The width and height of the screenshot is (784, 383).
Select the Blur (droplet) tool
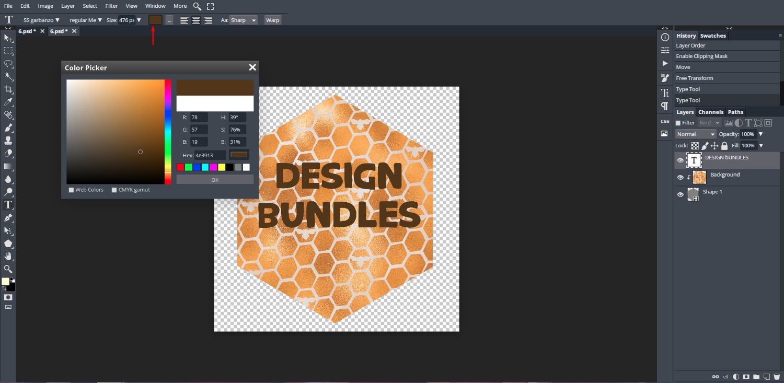[8, 179]
